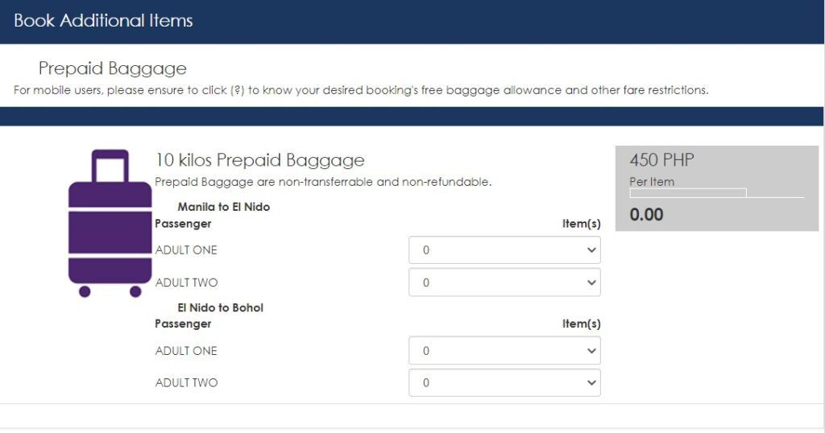This screenshot has width=825, height=433.
Task: Click ADULT ONE label under Manila to El Nido
Action: pyautogui.click(x=186, y=250)
